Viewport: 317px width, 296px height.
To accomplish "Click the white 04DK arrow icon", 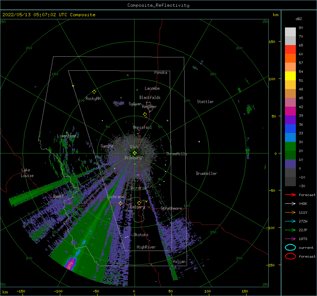I will (290, 204).
